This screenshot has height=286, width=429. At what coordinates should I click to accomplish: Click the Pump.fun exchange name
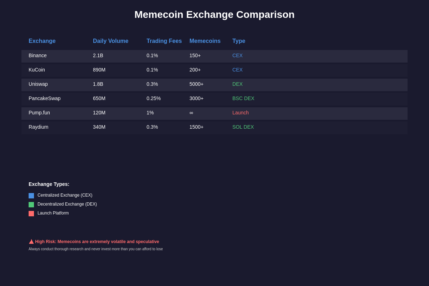coord(39,113)
